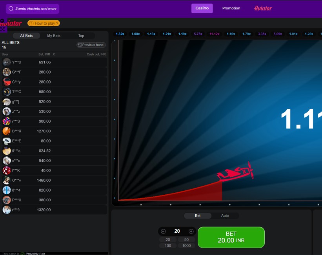This screenshot has width=322, height=255.
Task: Open the Promotion menu item
Action: point(231,8)
